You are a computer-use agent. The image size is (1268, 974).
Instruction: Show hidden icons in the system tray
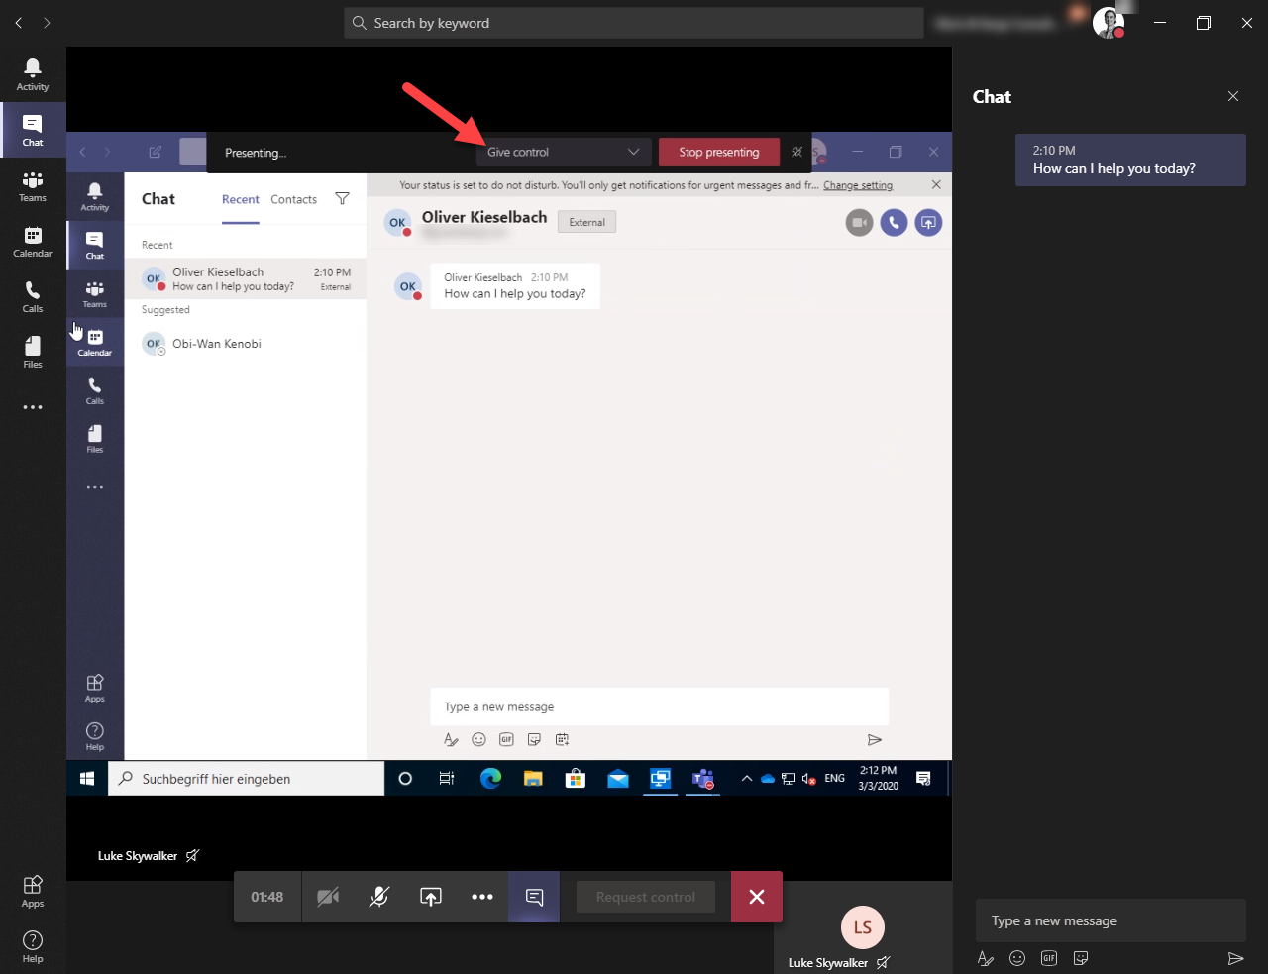[747, 778]
